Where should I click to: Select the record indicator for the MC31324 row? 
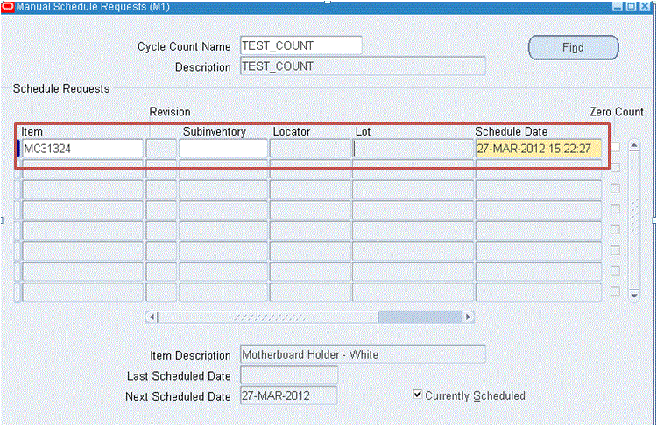point(18,149)
